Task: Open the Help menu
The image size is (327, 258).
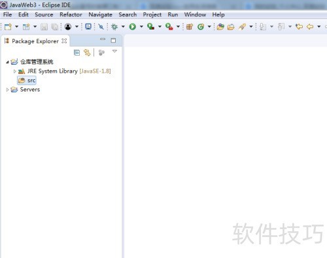Action: point(218,14)
